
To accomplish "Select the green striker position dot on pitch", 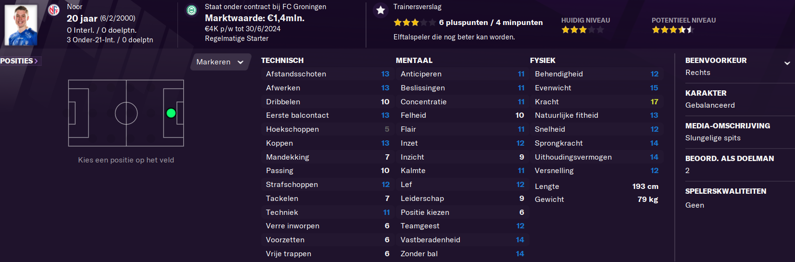I will [x=171, y=113].
